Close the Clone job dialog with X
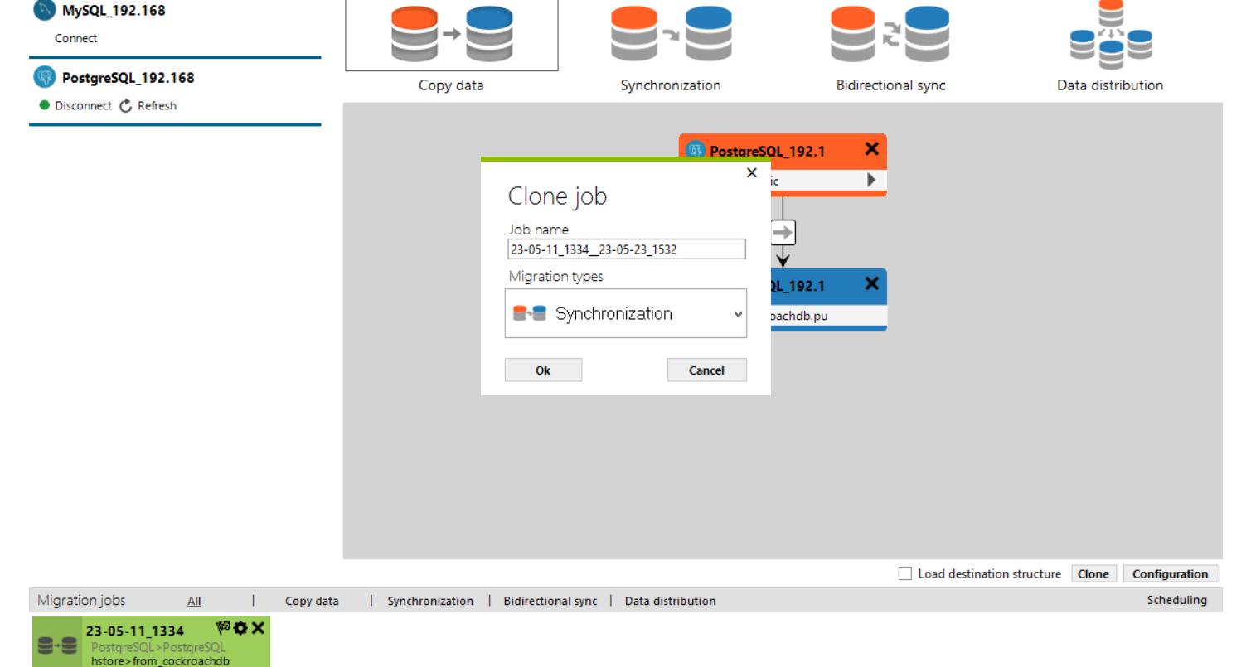The image size is (1251, 667). (x=752, y=172)
